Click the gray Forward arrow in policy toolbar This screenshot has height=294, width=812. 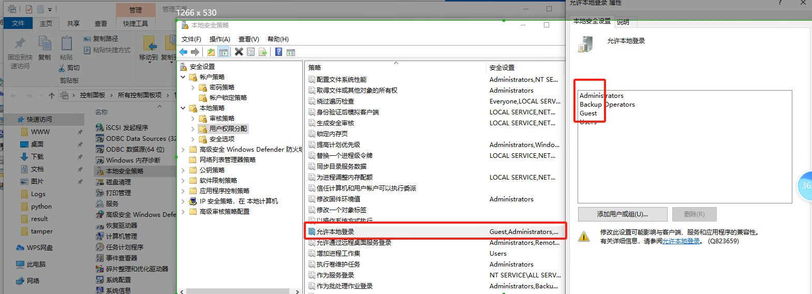(195, 52)
